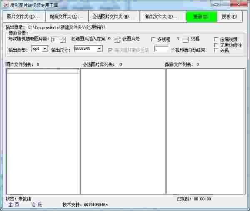Open the 主页 homepage link
250x211 pixels.
14,205
